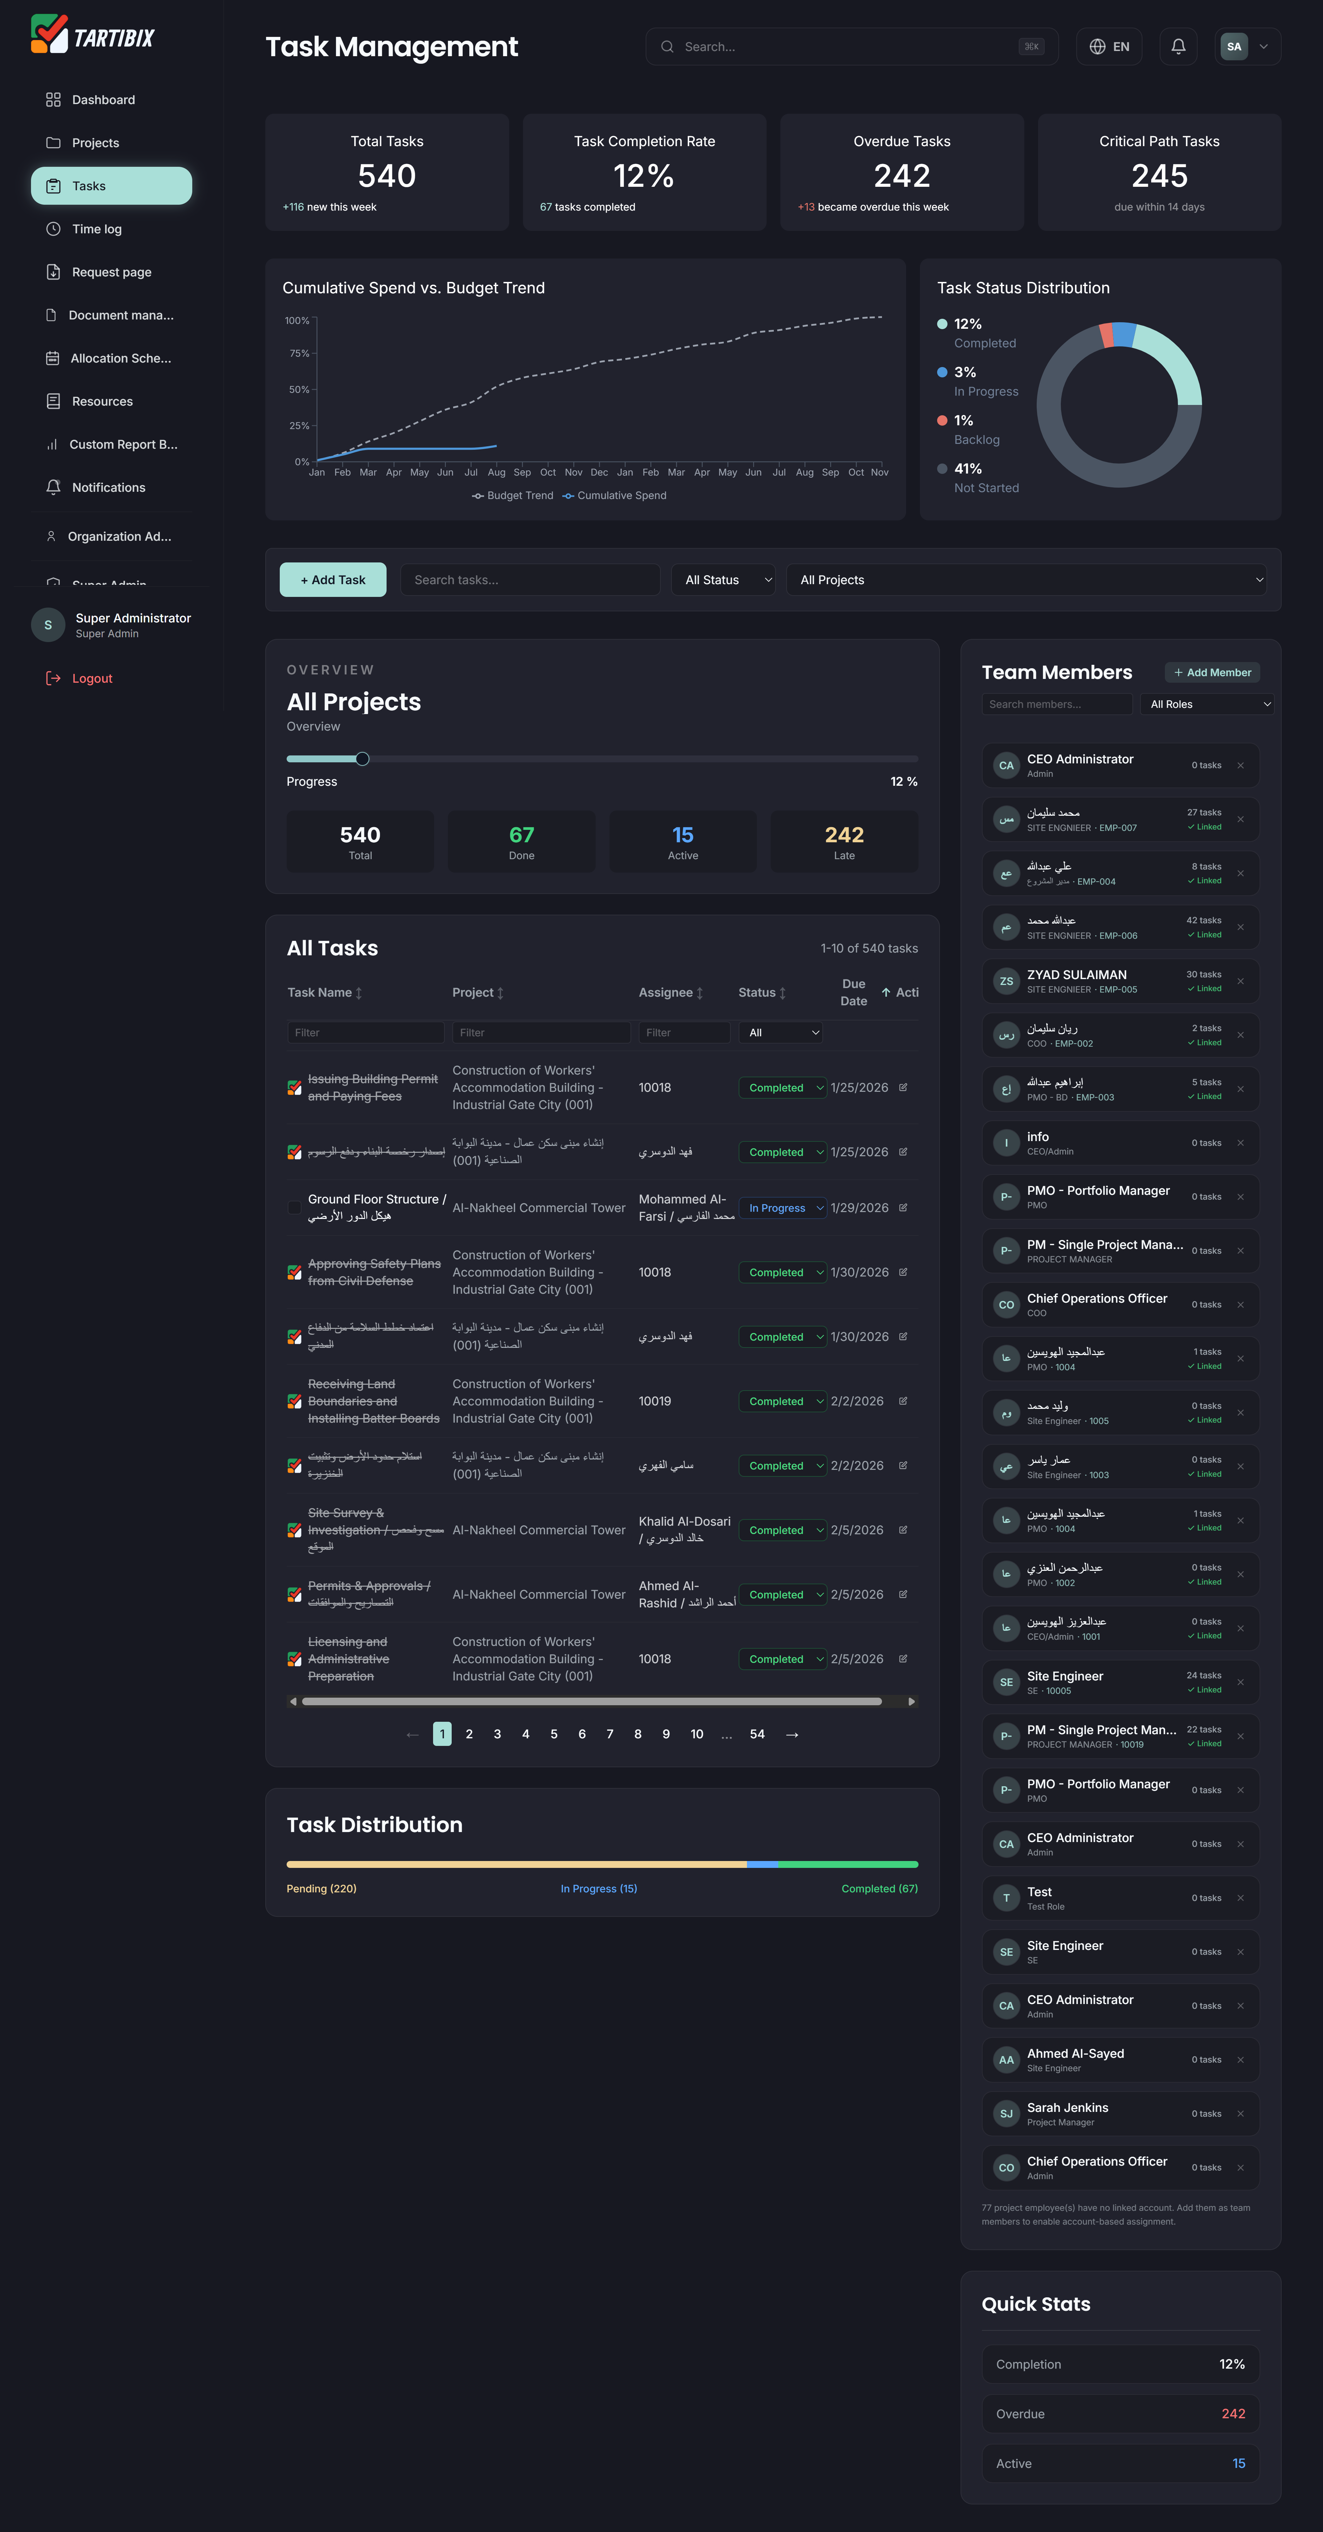
Task: Open the Dashboard sidebar item
Action: (x=111, y=99)
